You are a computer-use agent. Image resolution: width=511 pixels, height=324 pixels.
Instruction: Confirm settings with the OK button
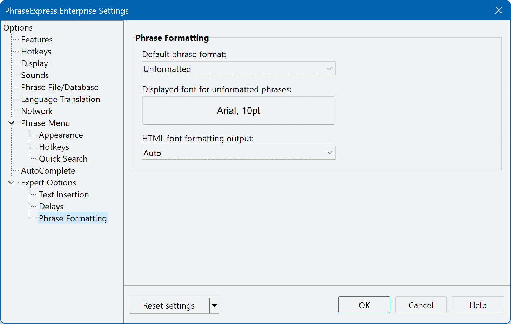tap(364, 305)
